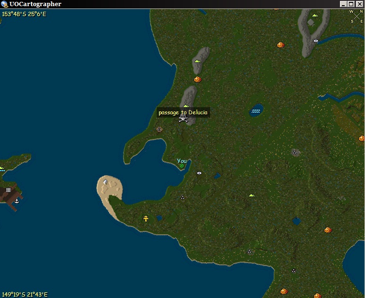The image size is (365, 298).
Task: Click the compass rose in the corner
Action: pyautogui.click(x=357, y=17)
